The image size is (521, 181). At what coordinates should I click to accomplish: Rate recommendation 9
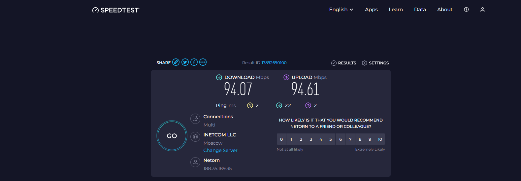pos(370,139)
